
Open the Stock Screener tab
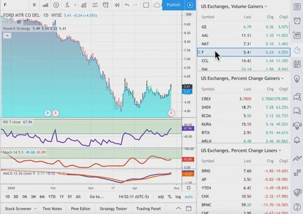(x=18, y=209)
